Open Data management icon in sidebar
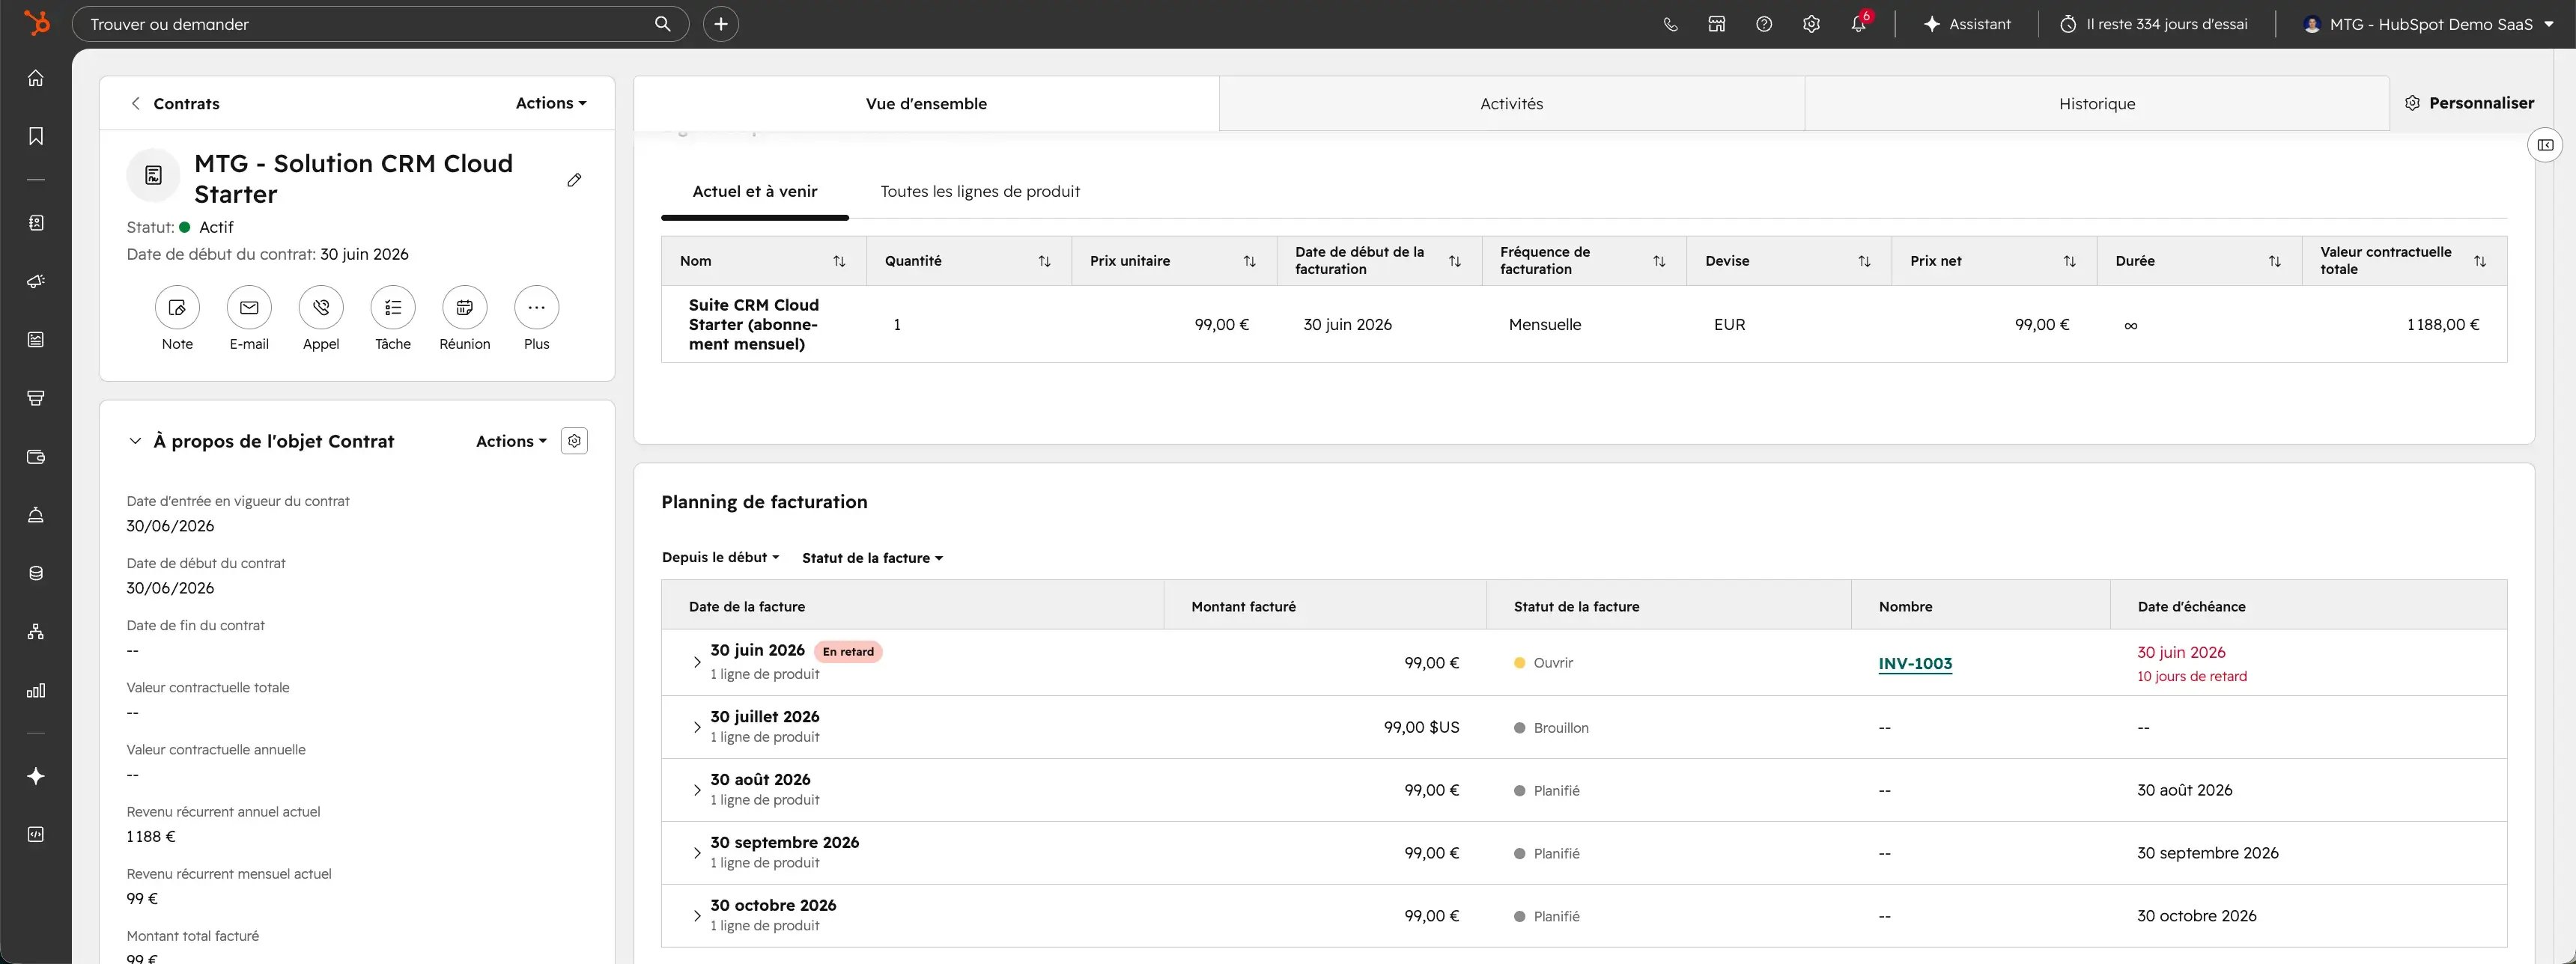Viewport: 2576px width, 964px height. [x=36, y=573]
